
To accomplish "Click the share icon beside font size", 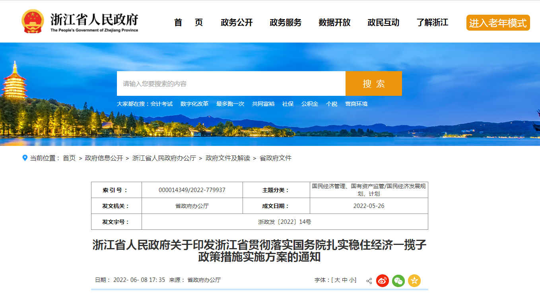I will tap(369, 281).
